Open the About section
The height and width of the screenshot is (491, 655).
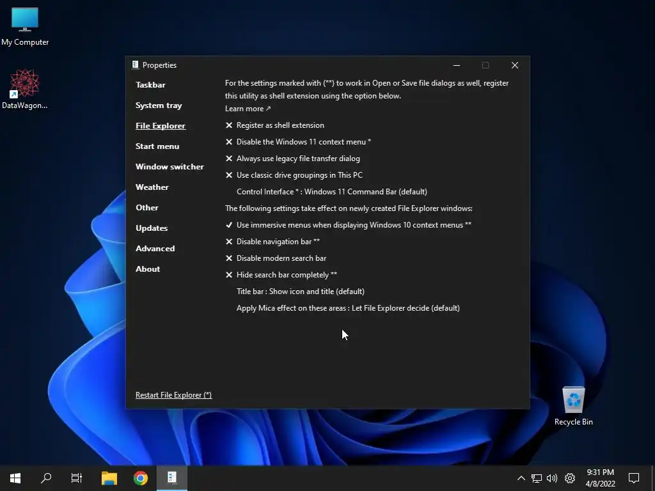pyautogui.click(x=148, y=269)
